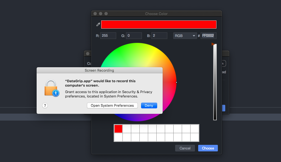Click the vertical brightness slider bar
This screenshot has width=281, height=162.
click(x=215, y=82)
